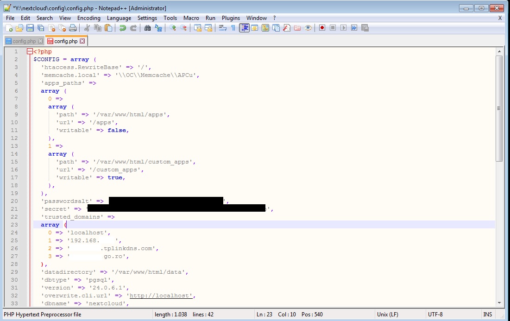Cut selection with the scissors icon
The height and width of the screenshot is (321, 510).
pyautogui.click(x=87, y=28)
